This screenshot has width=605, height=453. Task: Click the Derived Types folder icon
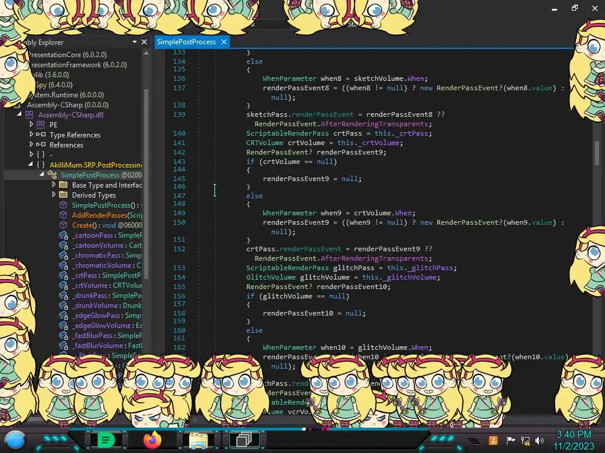pos(63,195)
